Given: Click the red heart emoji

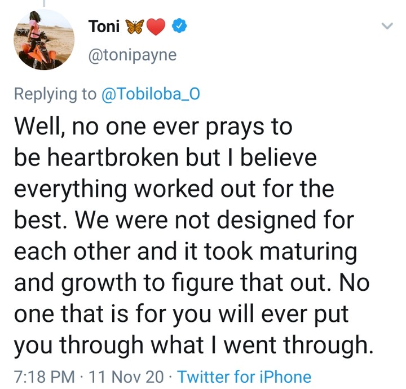Looking at the screenshot, I should click(158, 26).
